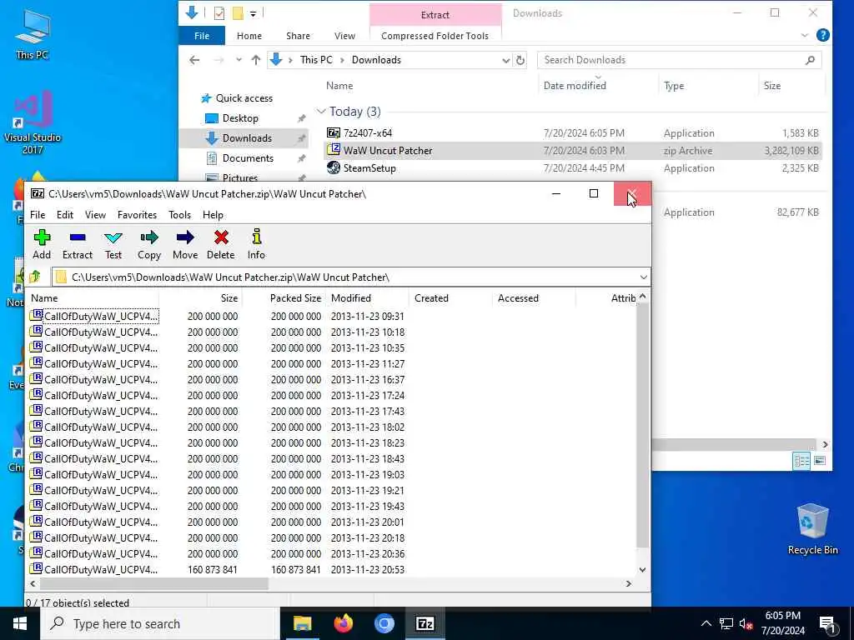Open Recycle Bin on the desktop
The width and height of the screenshot is (854, 640).
812,529
